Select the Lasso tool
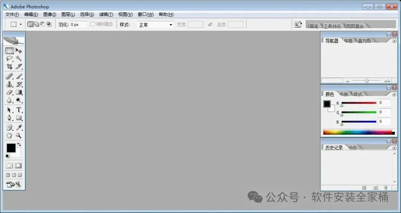This screenshot has height=213, width=401. point(9,59)
